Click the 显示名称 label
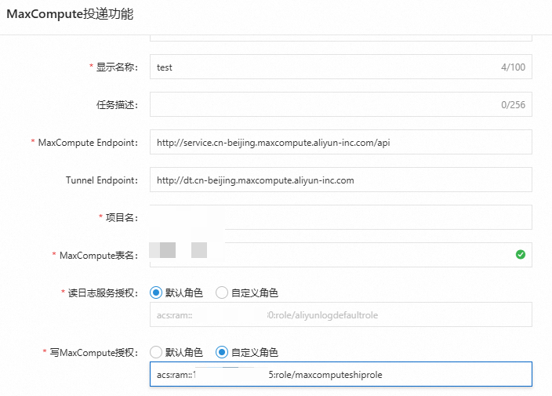Viewport: 552px width, 396px height. tap(117, 67)
